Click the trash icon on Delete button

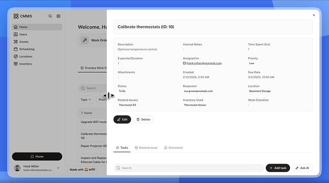(138, 119)
